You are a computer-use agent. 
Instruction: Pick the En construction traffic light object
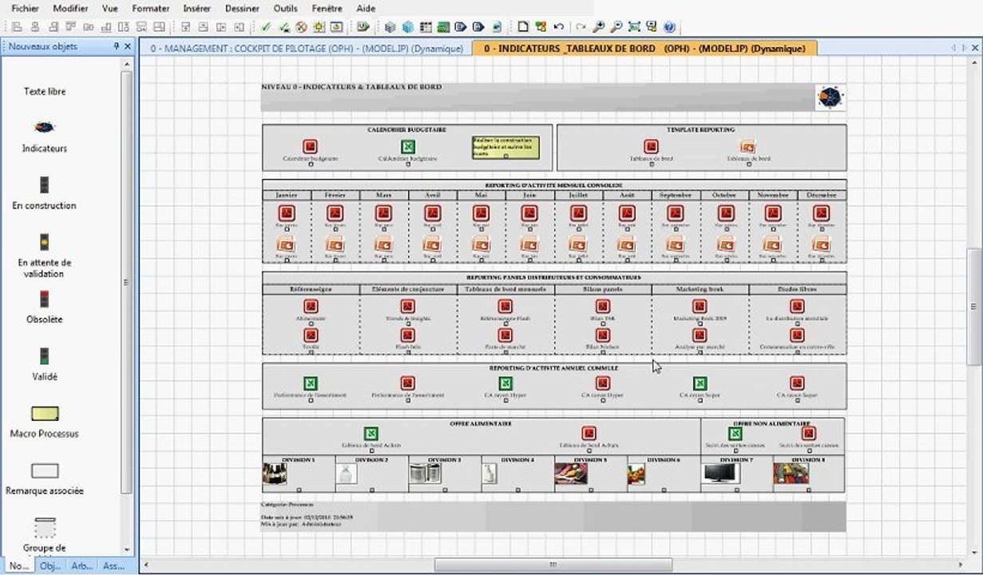(x=44, y=185)
